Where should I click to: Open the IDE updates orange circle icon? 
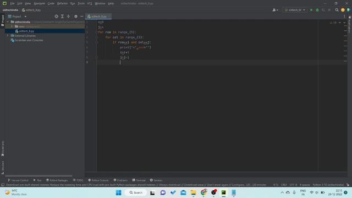343,10
